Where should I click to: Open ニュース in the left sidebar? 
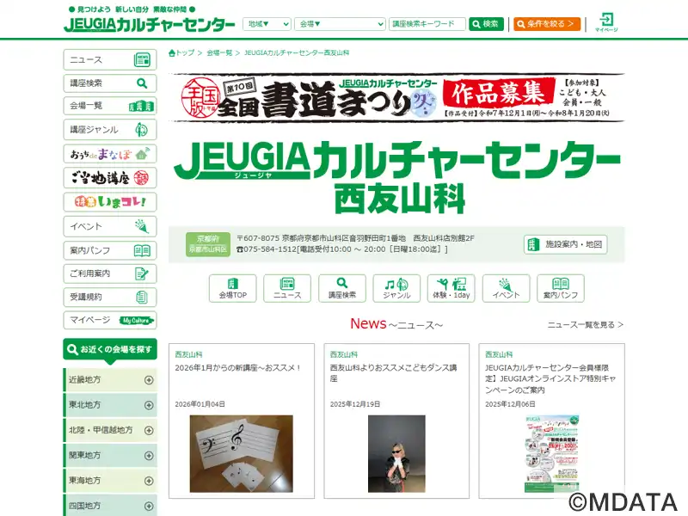(x=110, y=59)
